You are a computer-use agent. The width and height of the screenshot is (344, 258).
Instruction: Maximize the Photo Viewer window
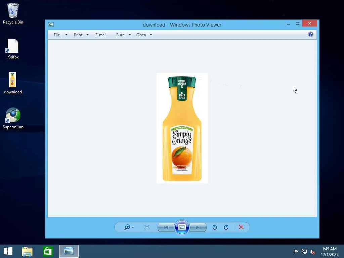pos(298,23)
